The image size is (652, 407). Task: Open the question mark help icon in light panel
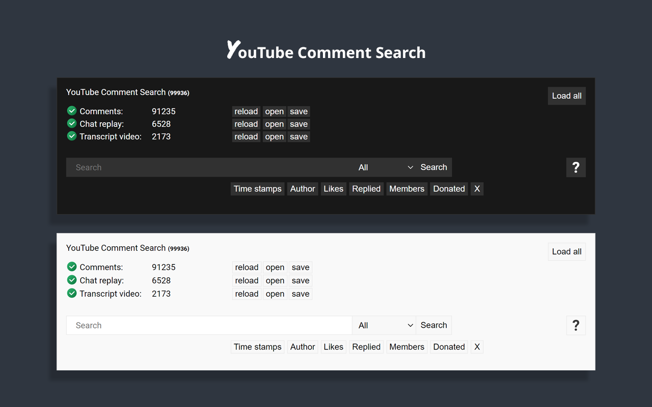tap(576, 325)
